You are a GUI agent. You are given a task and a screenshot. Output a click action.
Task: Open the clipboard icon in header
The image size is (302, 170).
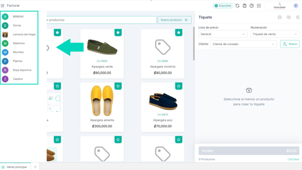pos(244,6)
